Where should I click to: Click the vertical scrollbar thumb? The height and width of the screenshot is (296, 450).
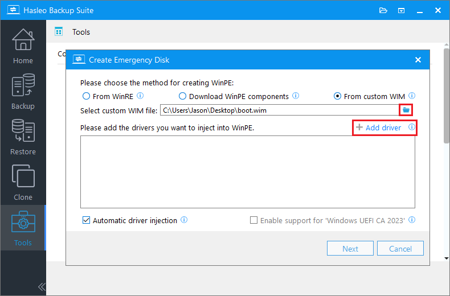pos(447,96)
